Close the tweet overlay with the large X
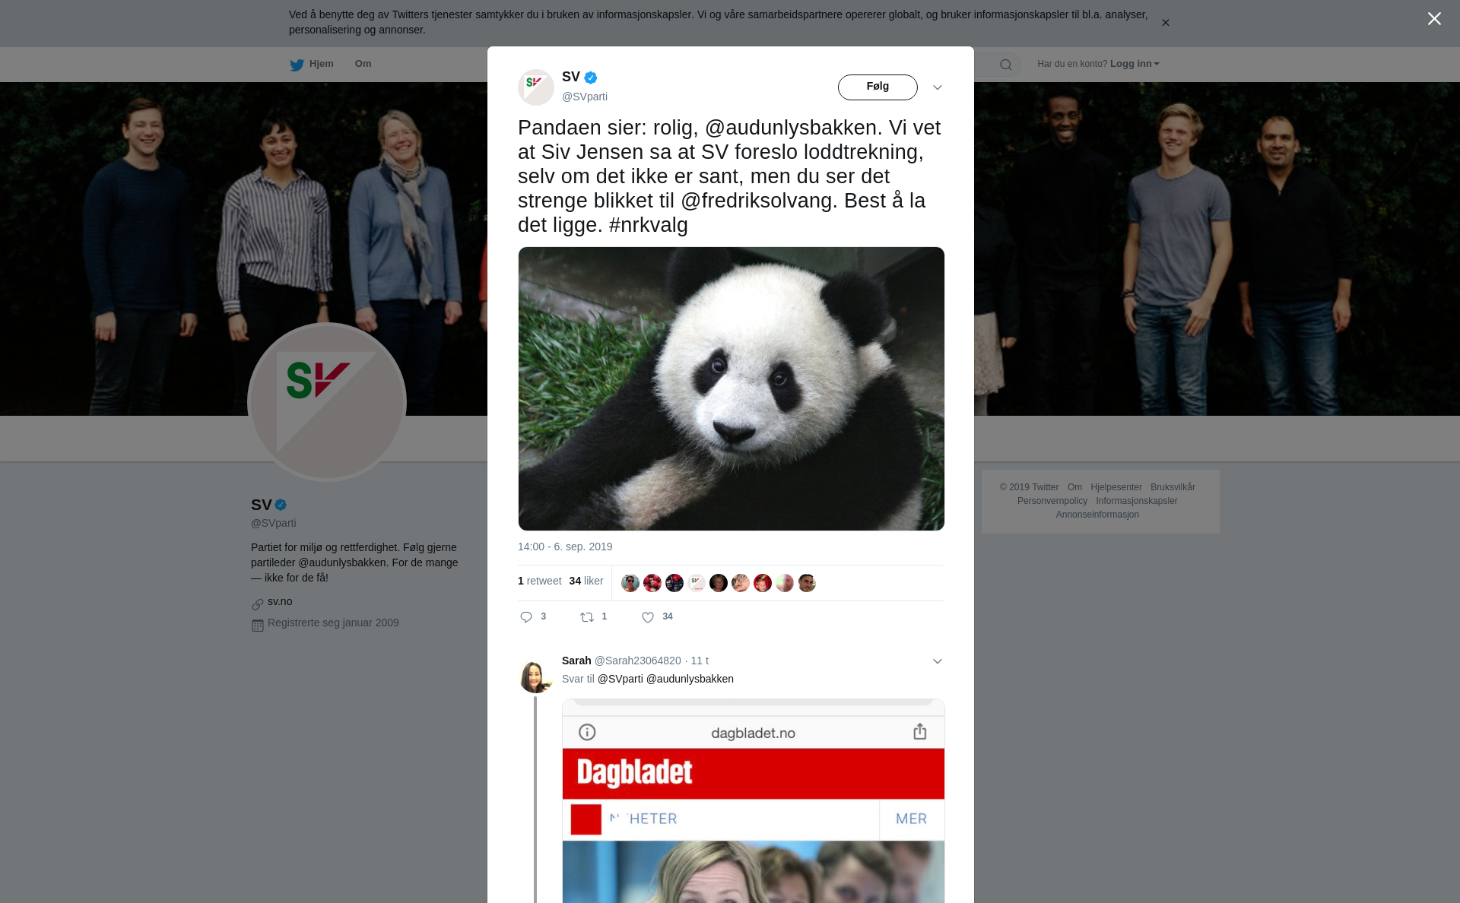 (x=1434, y=19)
